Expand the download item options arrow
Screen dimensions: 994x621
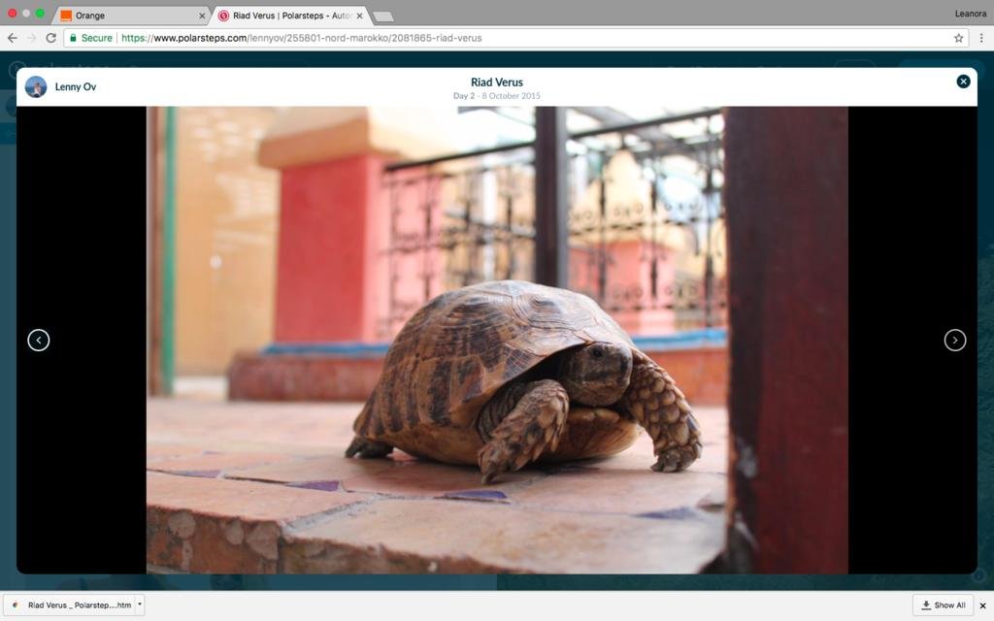tap(140, 605)
